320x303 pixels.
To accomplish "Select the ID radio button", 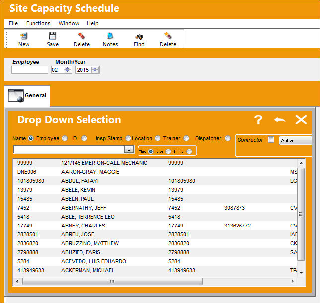I will pos(84,139).
